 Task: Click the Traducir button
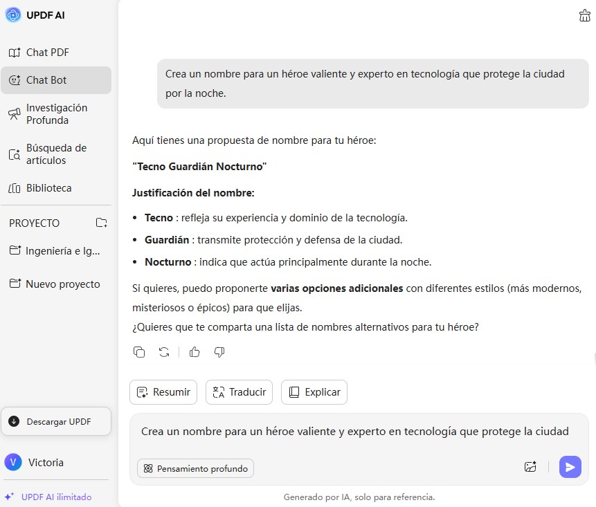pos(240,392)
